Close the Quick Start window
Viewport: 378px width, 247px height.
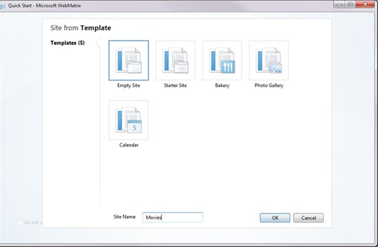pos(365,4)
